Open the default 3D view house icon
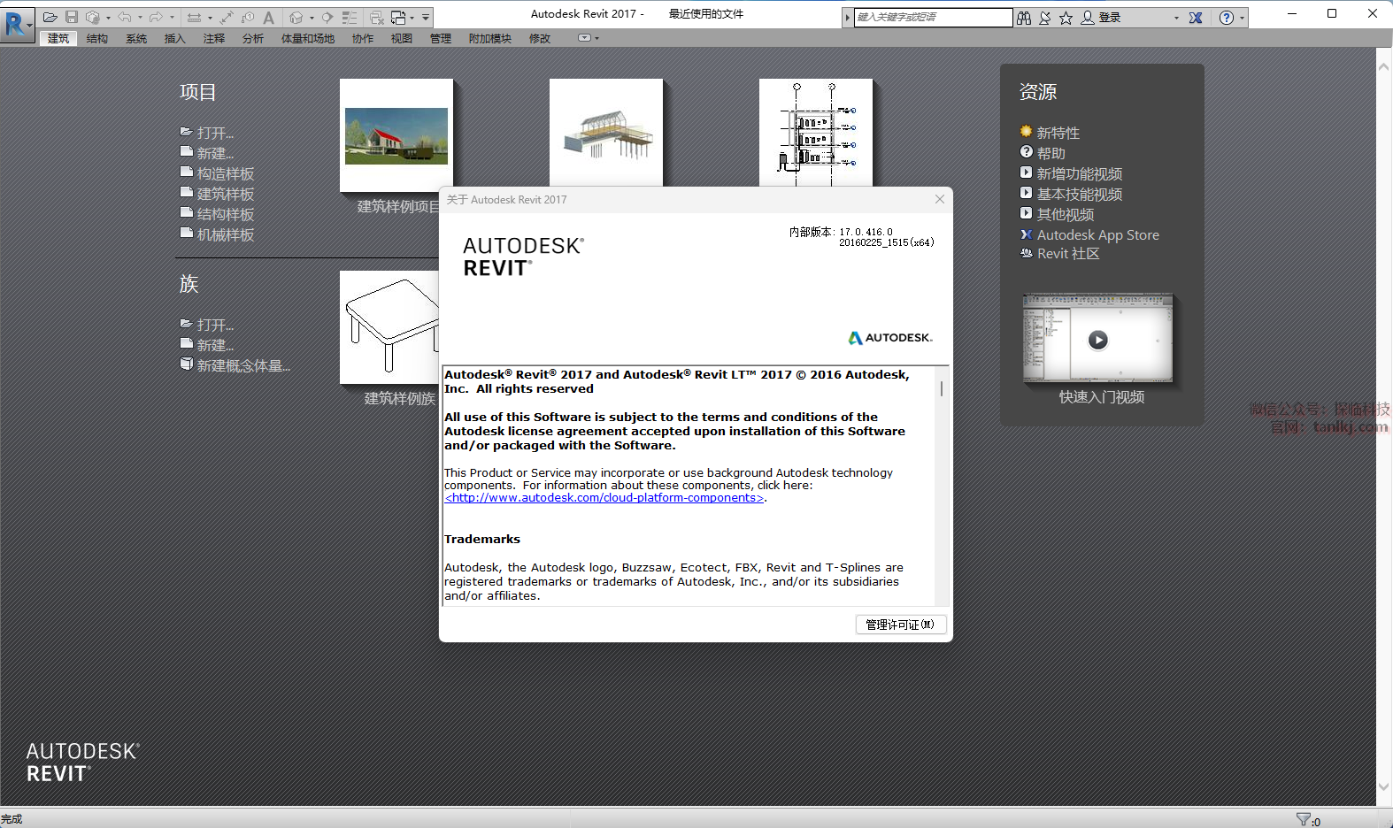This screenshot has width=1393, height=828. coord(296,18)
